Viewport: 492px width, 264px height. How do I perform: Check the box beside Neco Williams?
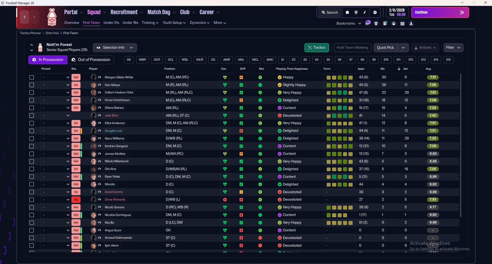(x=32, y=139)
